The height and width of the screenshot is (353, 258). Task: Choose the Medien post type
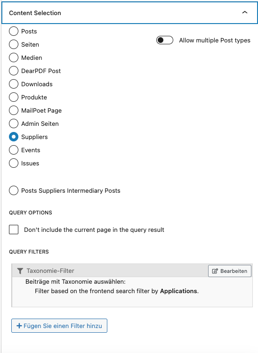(14, 57)
